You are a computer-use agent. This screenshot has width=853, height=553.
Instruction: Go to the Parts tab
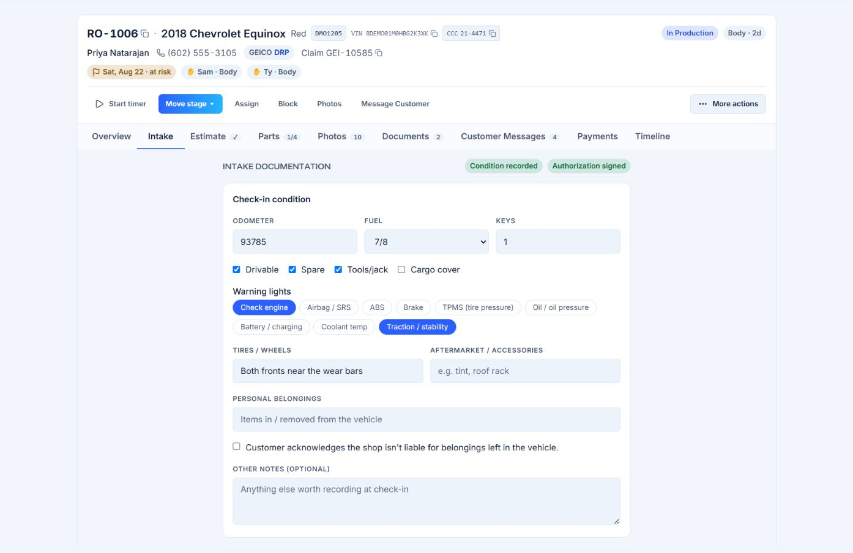tap(278, 136)
